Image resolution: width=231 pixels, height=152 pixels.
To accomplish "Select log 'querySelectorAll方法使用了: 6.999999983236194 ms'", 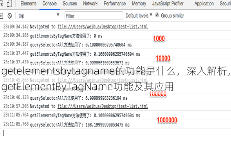I will pyautogui.click(x=115, y=98).
